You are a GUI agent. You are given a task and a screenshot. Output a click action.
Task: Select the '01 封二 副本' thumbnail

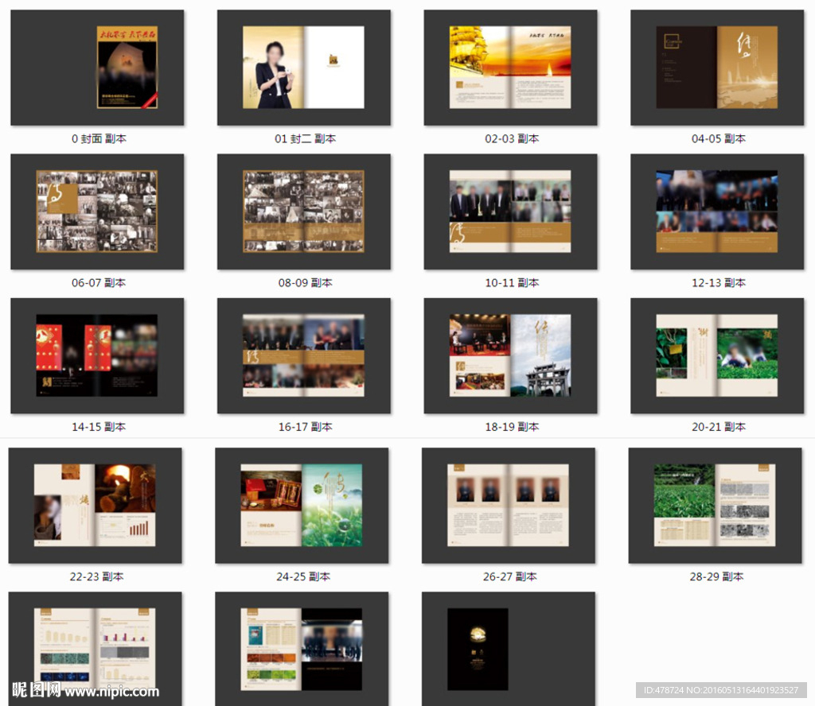[x=304, y=68]
